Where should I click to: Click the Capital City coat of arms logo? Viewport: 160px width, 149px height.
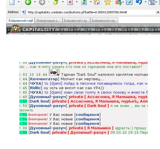[x=16, y=28]
